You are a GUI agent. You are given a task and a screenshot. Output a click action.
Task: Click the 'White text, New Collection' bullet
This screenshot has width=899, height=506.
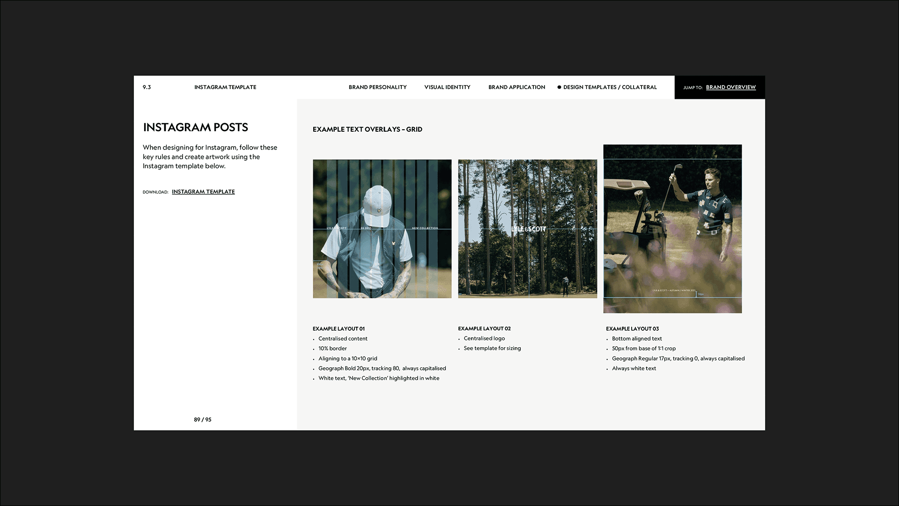click(379, 378)
